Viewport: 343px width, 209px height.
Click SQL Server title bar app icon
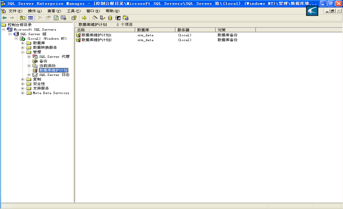pos(4,4)
